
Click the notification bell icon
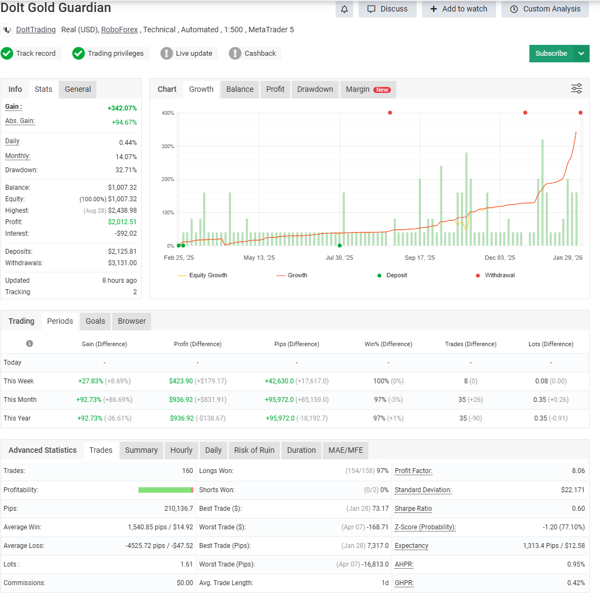[344, 9]
